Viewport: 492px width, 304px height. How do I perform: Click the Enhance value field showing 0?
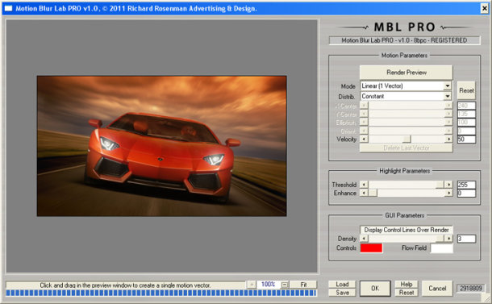(466, 193)
